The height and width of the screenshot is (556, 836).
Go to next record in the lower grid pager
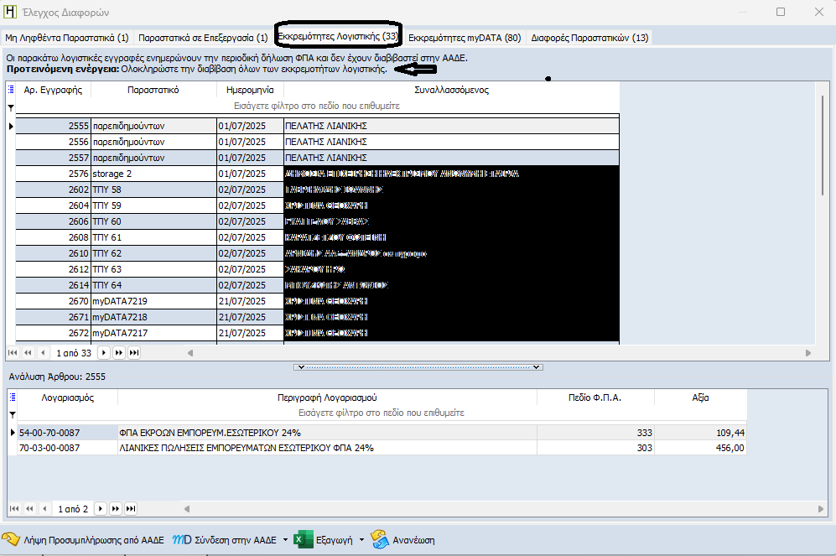point(101,508)
